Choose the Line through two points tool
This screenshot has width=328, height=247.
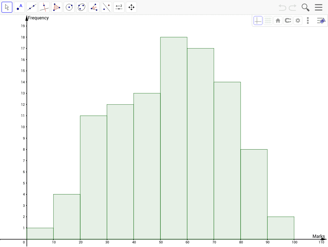(x=32, y=7)
